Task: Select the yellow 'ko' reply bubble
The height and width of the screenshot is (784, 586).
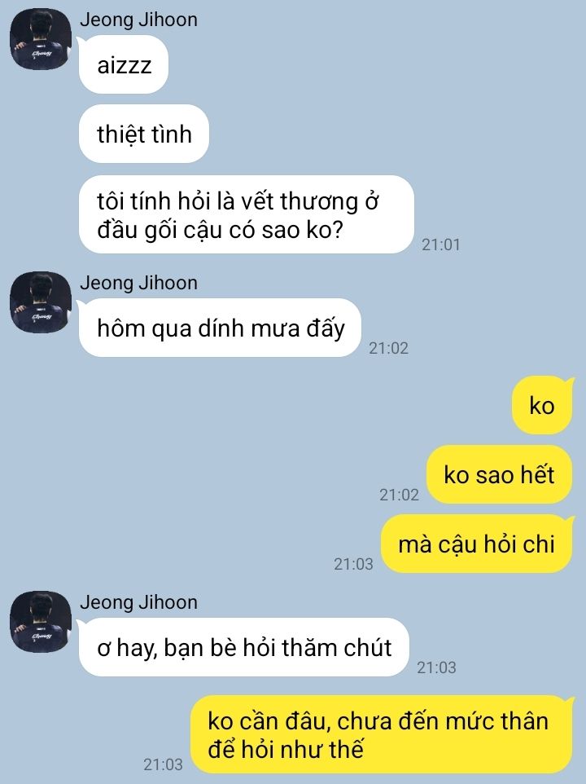Action: pos(542,405)
